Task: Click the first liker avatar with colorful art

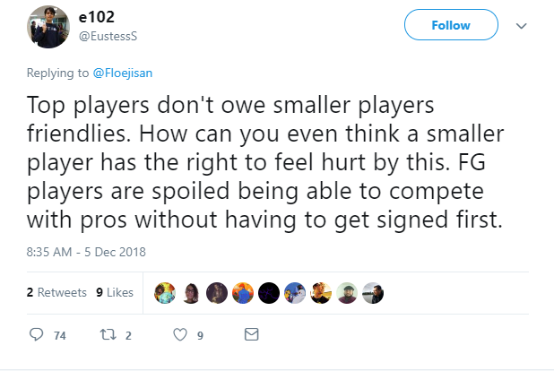Action: coord(165,293)
